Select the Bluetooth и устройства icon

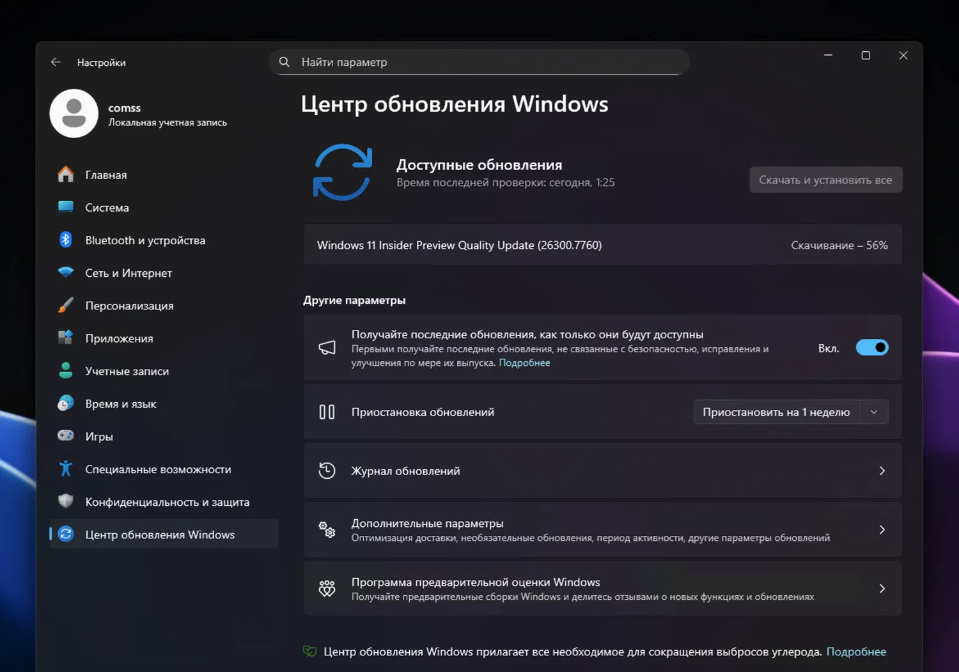(x=66, y=240)
